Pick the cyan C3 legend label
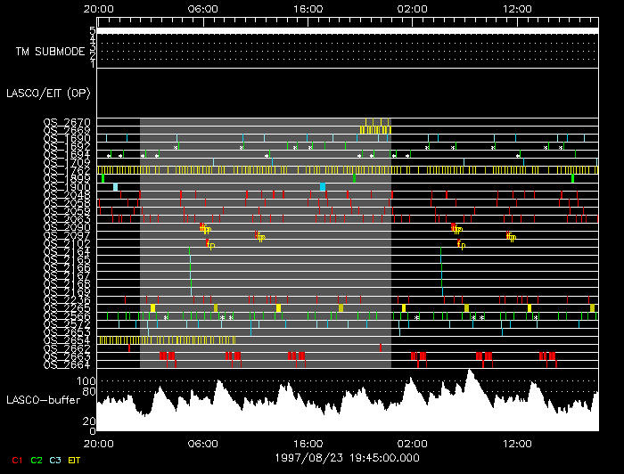The image size is (624, 474). [56, 460]
